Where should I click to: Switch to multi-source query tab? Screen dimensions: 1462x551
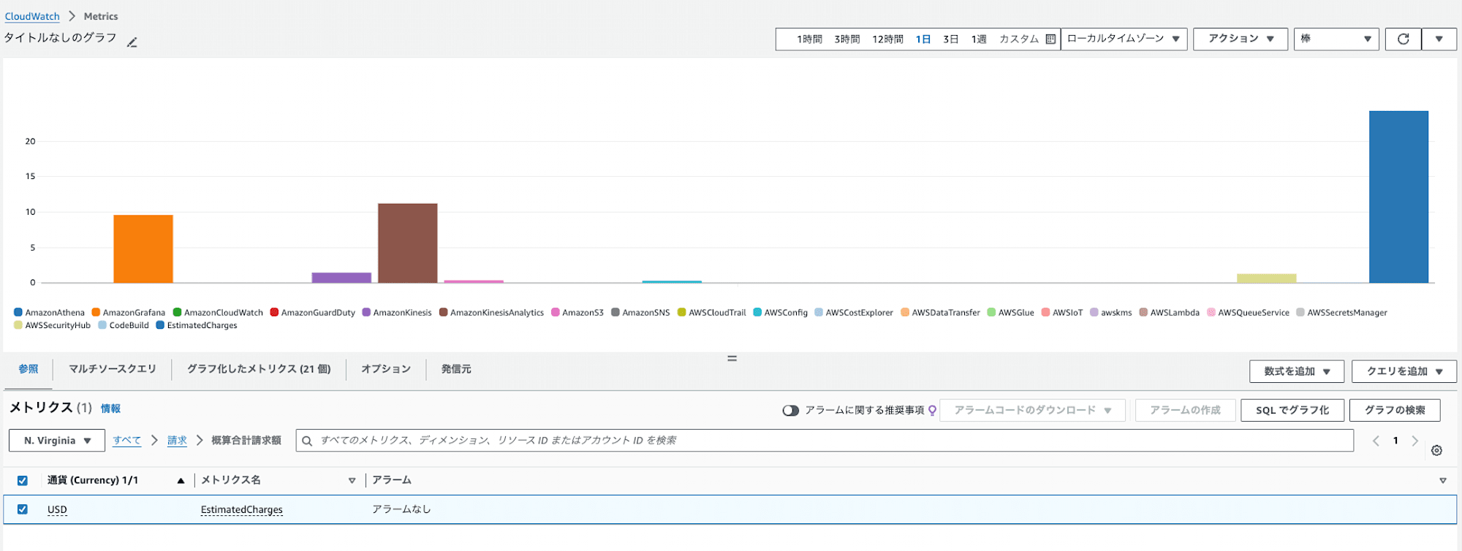click(113, 369)
